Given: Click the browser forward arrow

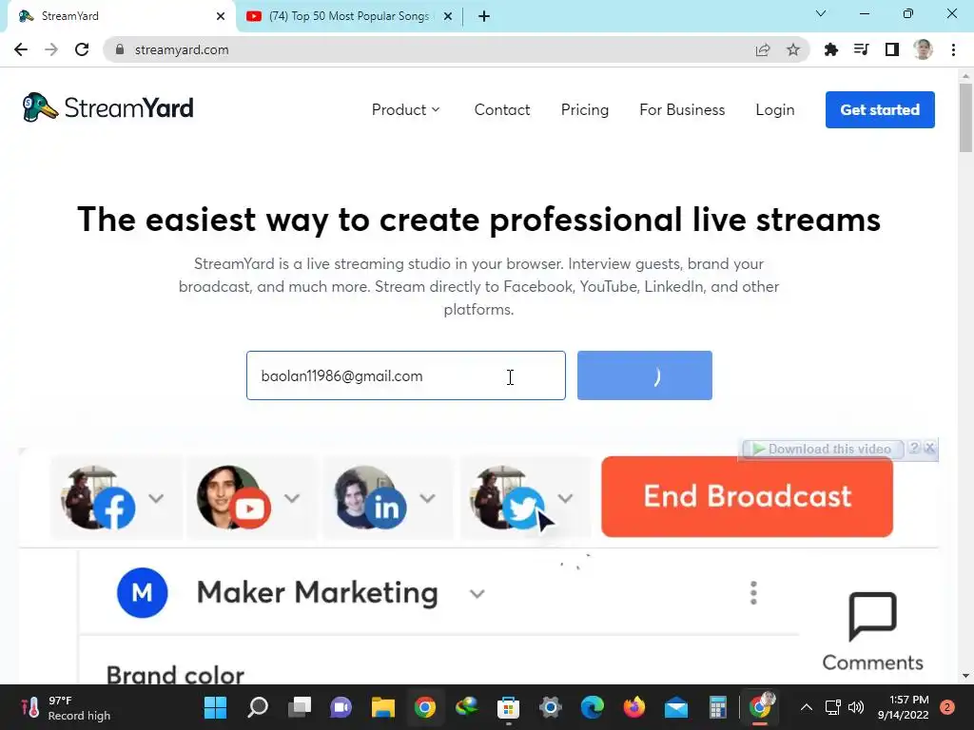Looking at the screenshot, I should click(51, 49).
